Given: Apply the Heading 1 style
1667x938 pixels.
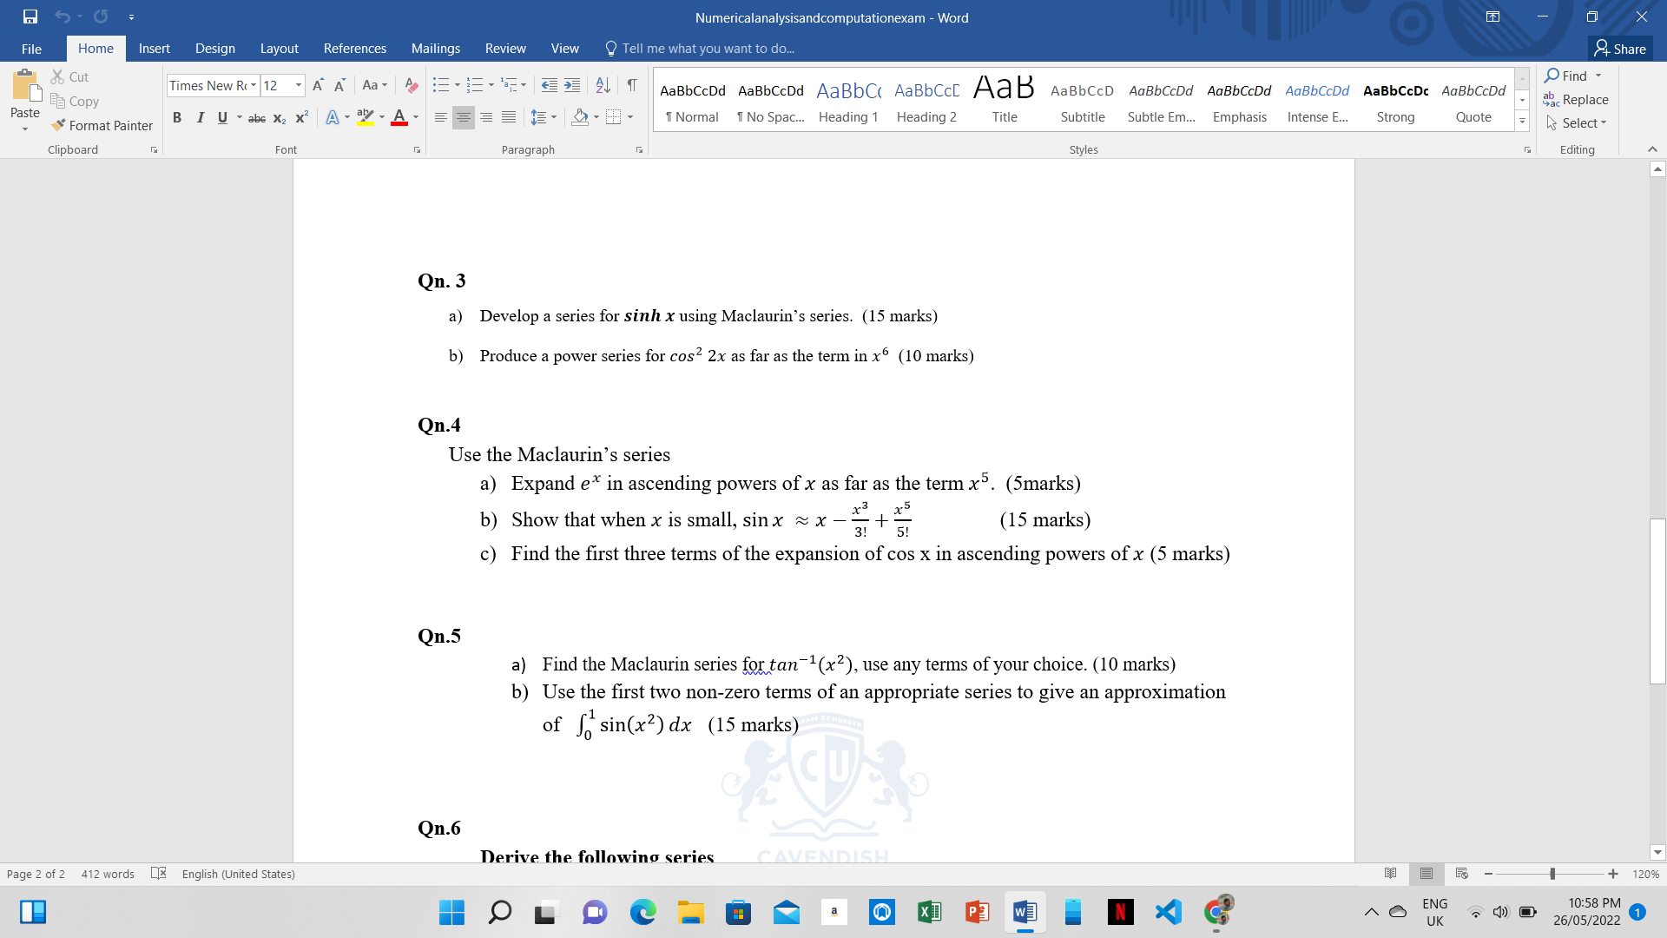Looking at the screenshot, I should 848,101.
